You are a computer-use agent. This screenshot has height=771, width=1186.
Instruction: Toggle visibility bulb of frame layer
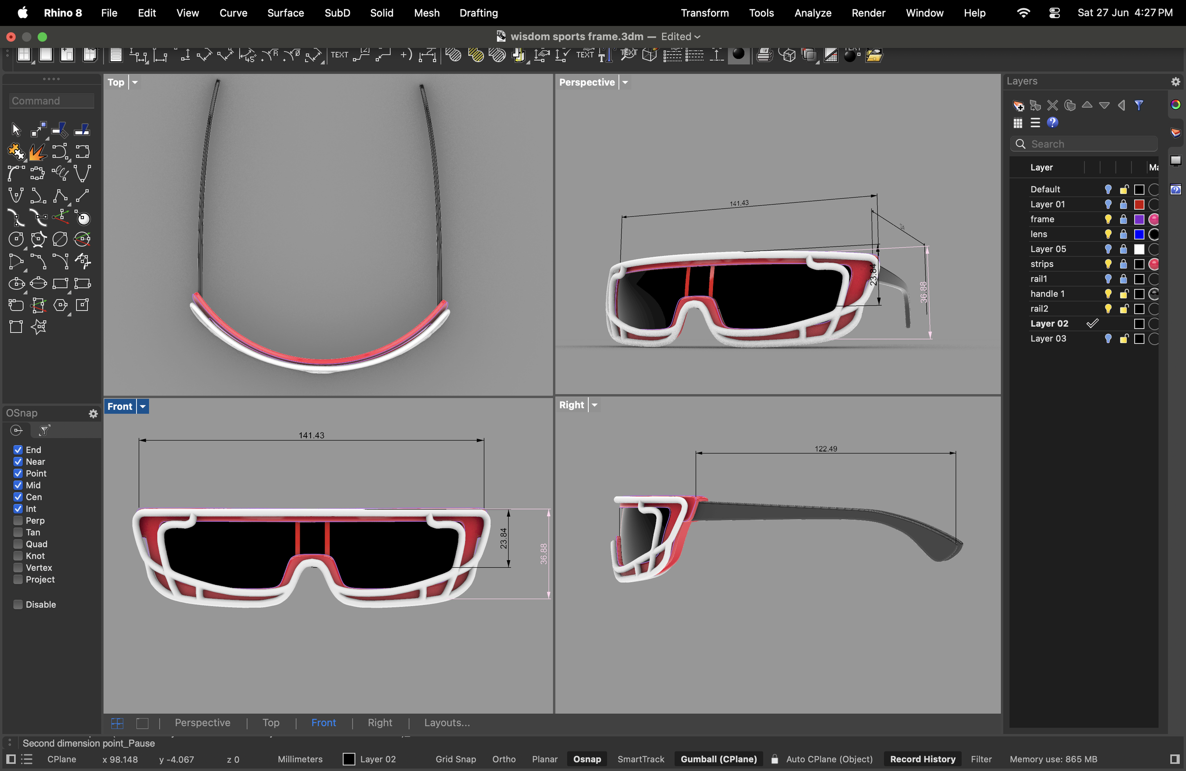pyautogui.click(x=1108, y=219)
